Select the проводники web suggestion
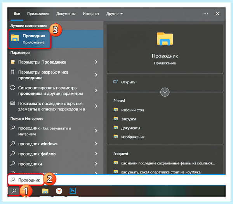The image size is (233, 204). [56, 164]
